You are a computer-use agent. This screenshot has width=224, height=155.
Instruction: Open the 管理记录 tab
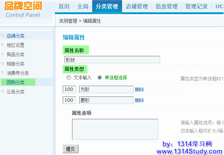pos(197,6)
